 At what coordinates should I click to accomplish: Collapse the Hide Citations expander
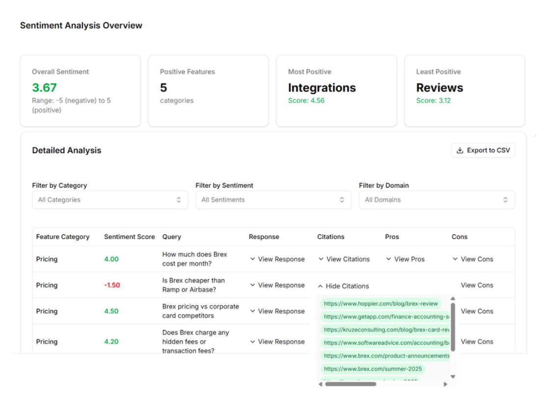(x=343, y=286)
